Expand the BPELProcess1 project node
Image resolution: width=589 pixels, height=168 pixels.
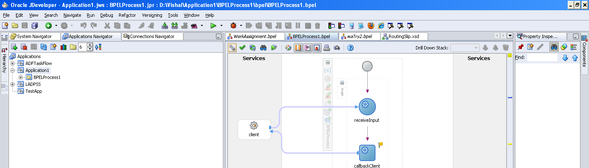click(20, 77)
